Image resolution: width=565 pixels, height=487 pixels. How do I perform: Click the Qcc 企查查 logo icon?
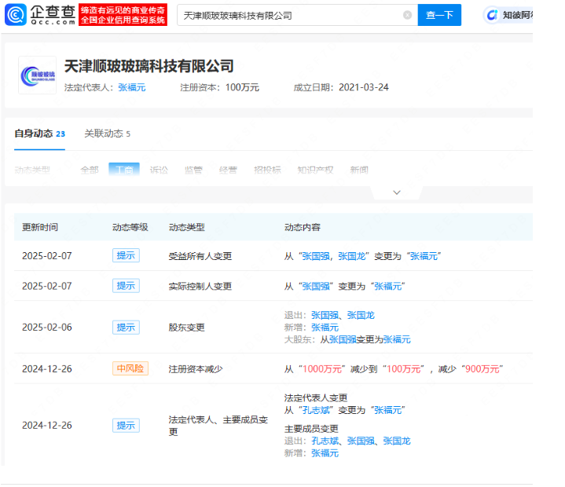[x=17, y=14]
